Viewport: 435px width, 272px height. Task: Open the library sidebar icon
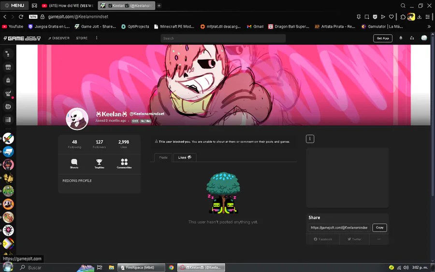point(8,120)
